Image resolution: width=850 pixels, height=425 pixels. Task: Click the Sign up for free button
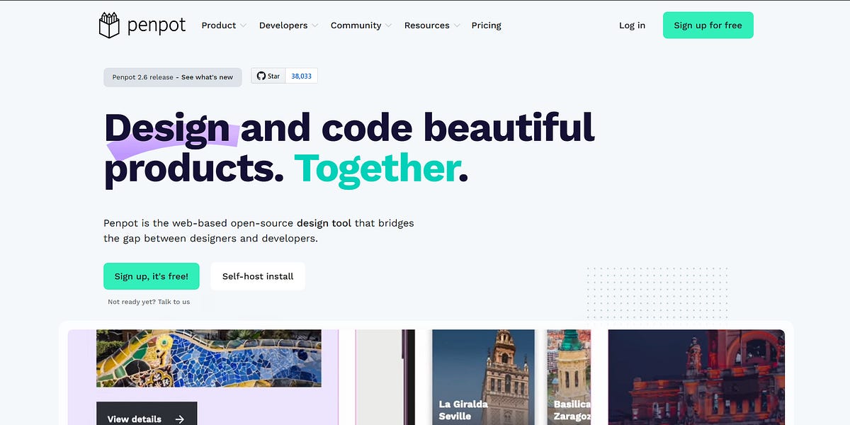[x=708, y=25]
